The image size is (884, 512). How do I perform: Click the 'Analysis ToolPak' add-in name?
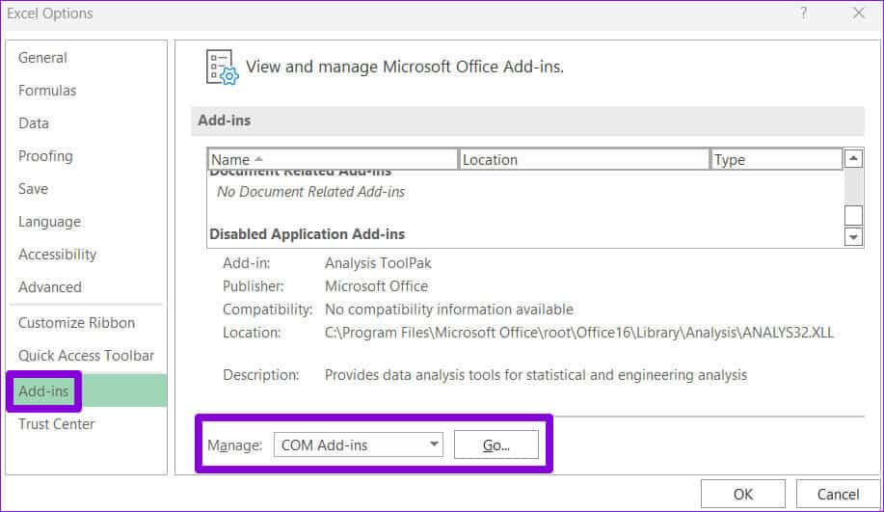tap(378, 263)
